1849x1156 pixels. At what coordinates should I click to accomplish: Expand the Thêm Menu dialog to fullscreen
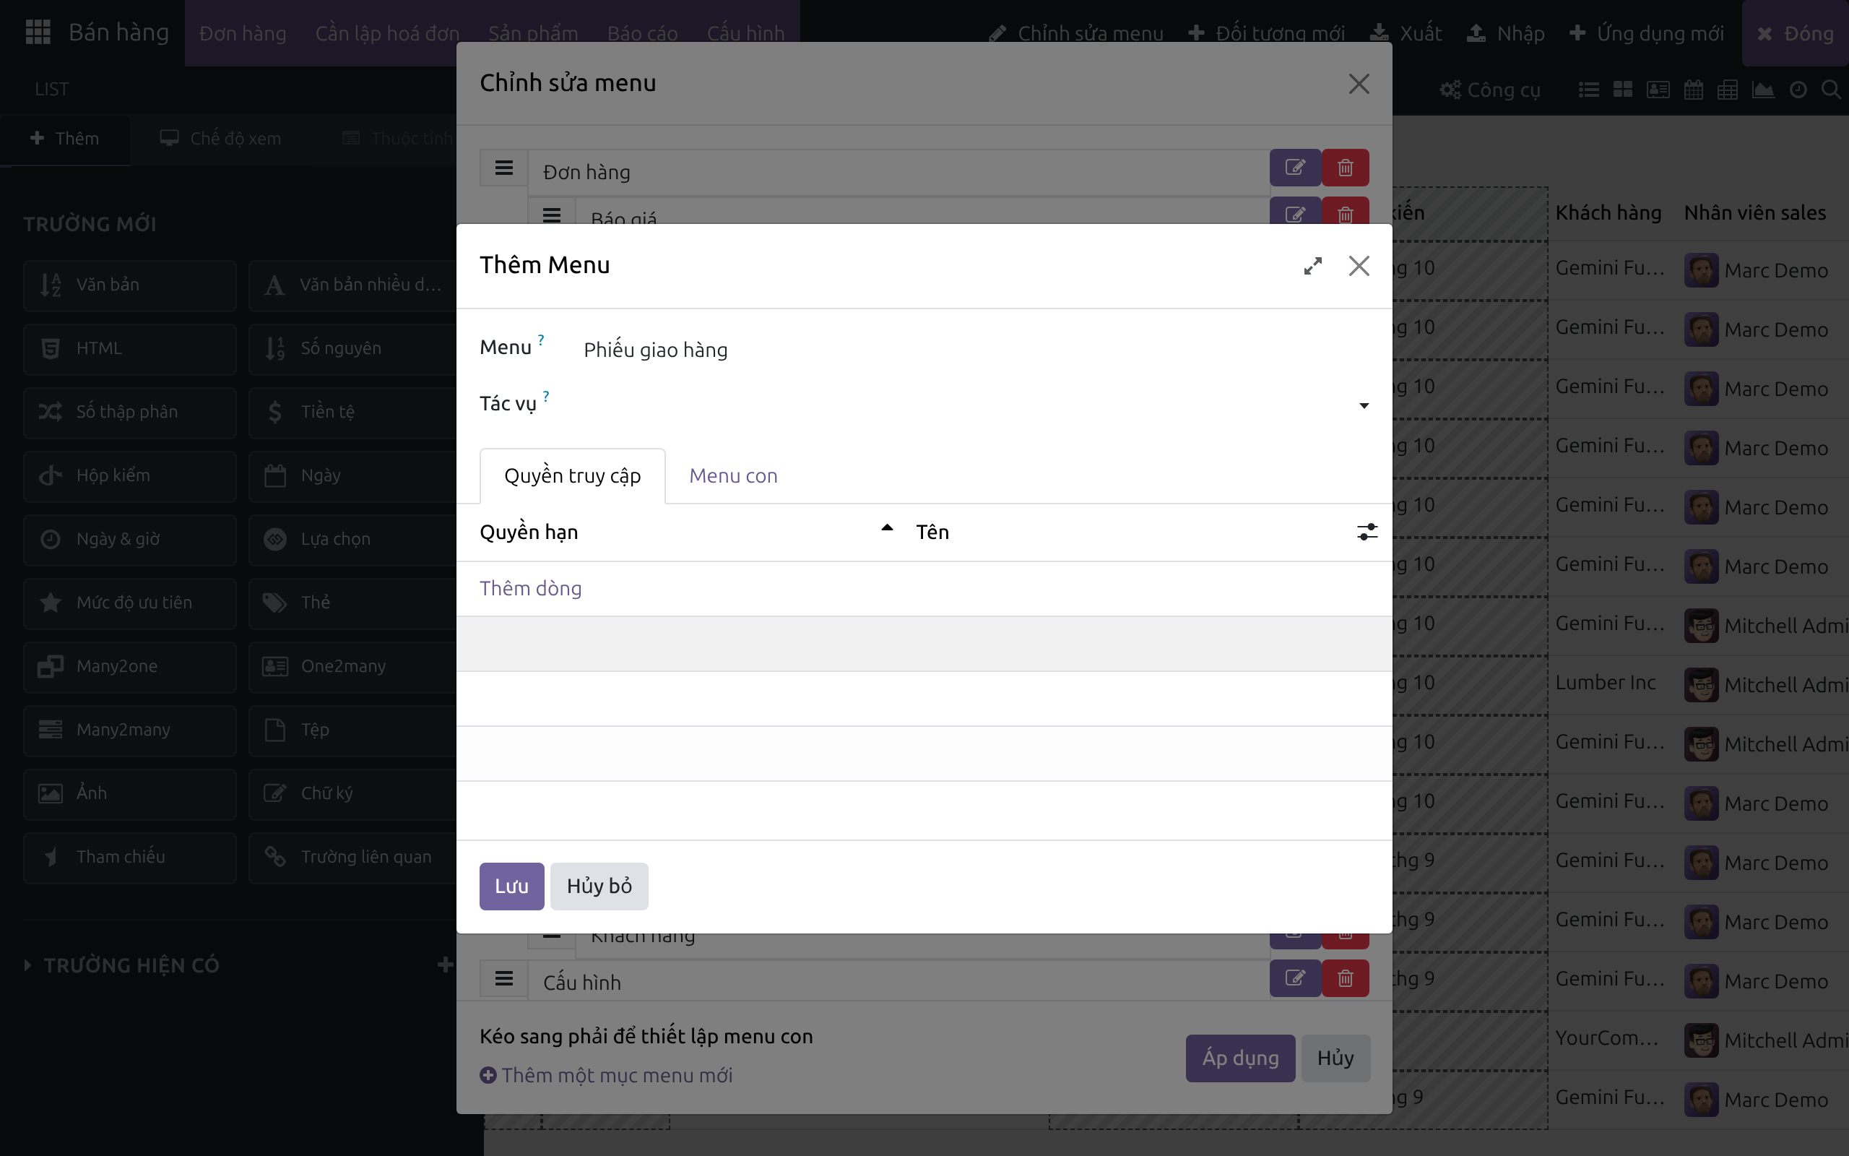(x=1312, y=265)
